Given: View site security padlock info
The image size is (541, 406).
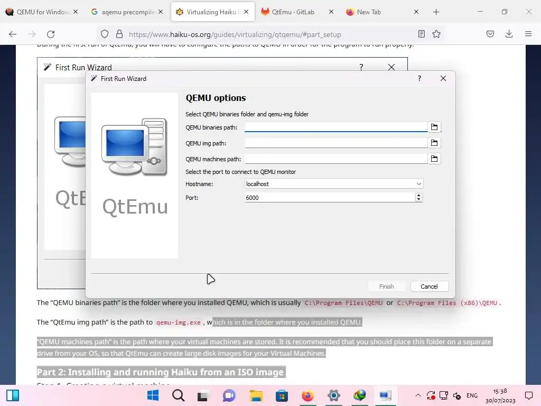Looking at the screenshot, I should click(x=119, y=34).
